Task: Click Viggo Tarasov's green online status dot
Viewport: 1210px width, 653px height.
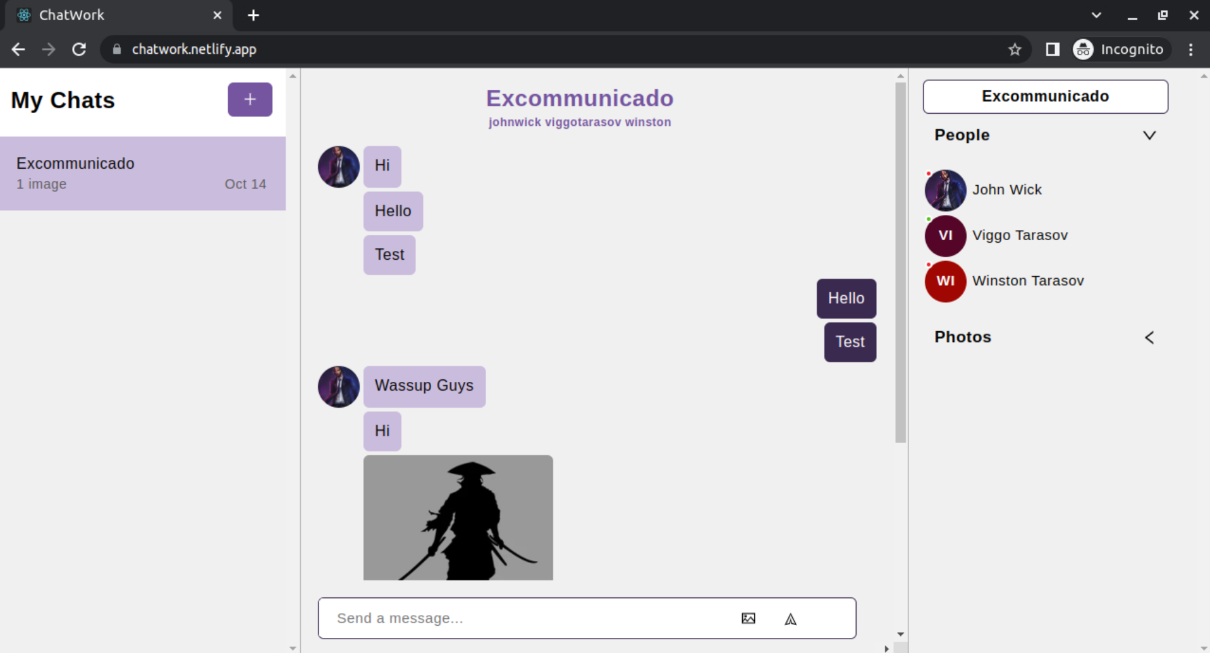Action: [928, 219]
